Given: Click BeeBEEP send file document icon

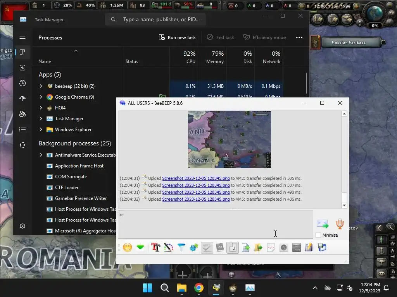Looking at the screenshot, I should click(245, 247).
